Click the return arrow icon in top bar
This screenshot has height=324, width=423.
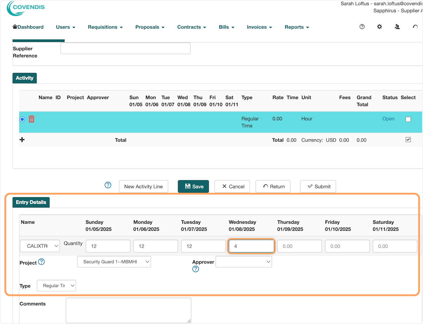(x=415, y=27)
